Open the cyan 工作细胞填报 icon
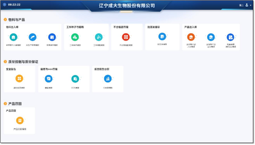Screen dimensions: 255x145 pos(99,37)
